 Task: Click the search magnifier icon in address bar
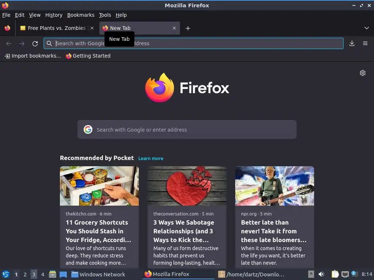click(49, 43)
